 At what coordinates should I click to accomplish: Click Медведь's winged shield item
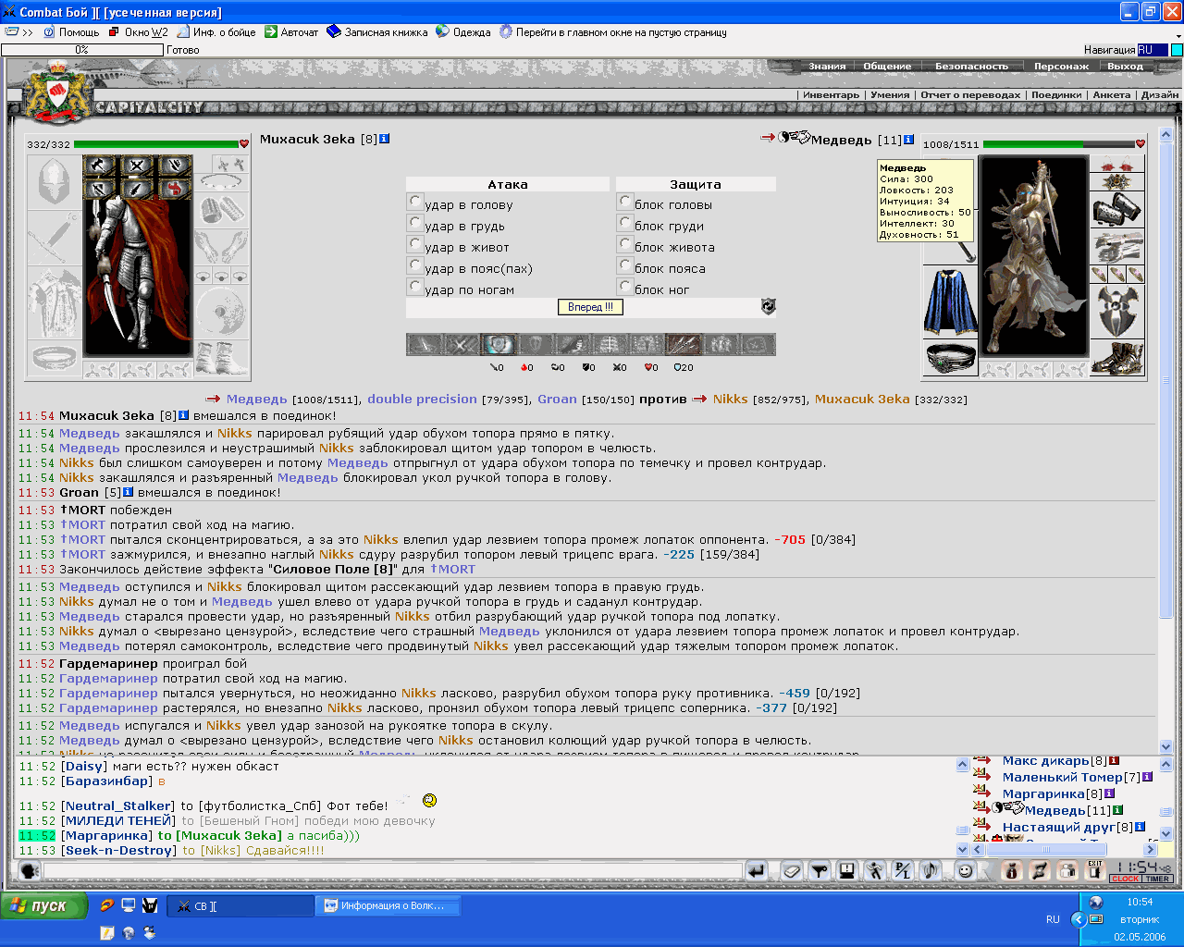pyautogui.click(x=1117, y=311)
